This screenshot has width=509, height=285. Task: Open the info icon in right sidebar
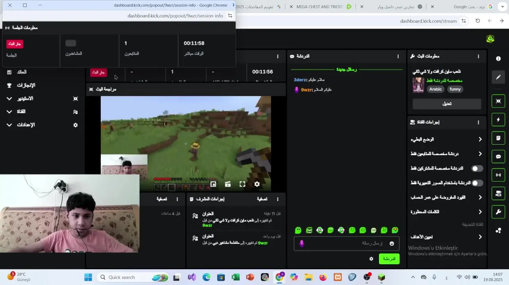coord(498,59)
